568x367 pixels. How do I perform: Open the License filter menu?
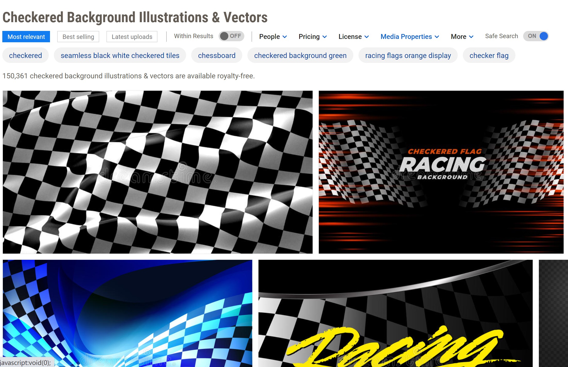354,37
